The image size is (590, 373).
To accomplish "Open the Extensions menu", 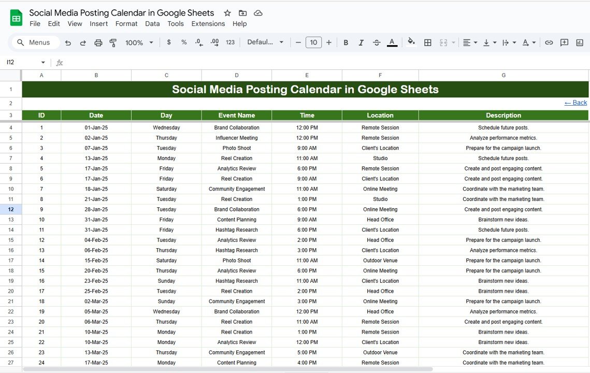I will 208,24.
